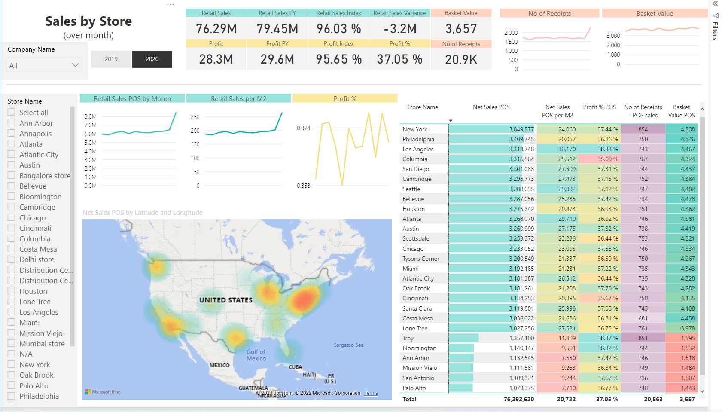Click table scrollbar down arrow
This screenshot has height=412, width=722.
[702, 391]
